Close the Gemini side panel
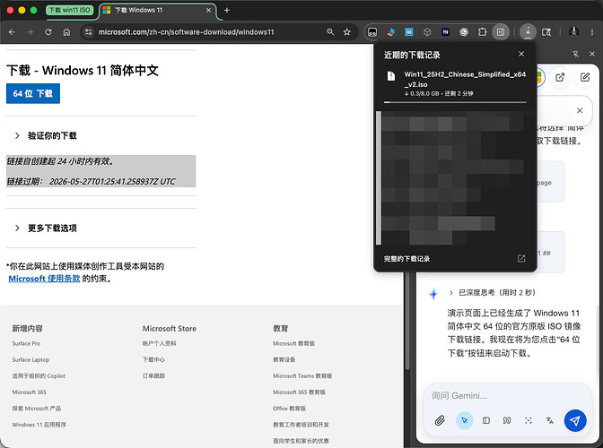The image size is (603, 448). pyautogui.click(x=592, y=54)
